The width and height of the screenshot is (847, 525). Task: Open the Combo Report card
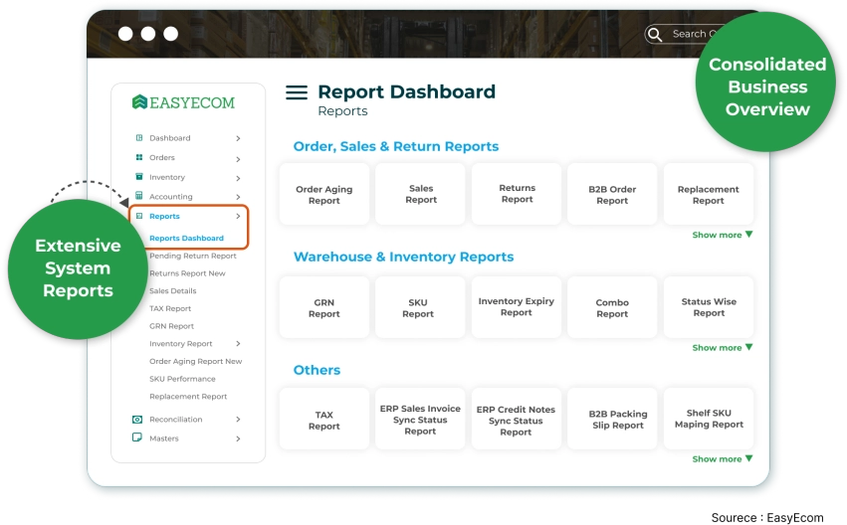point(612,307)
